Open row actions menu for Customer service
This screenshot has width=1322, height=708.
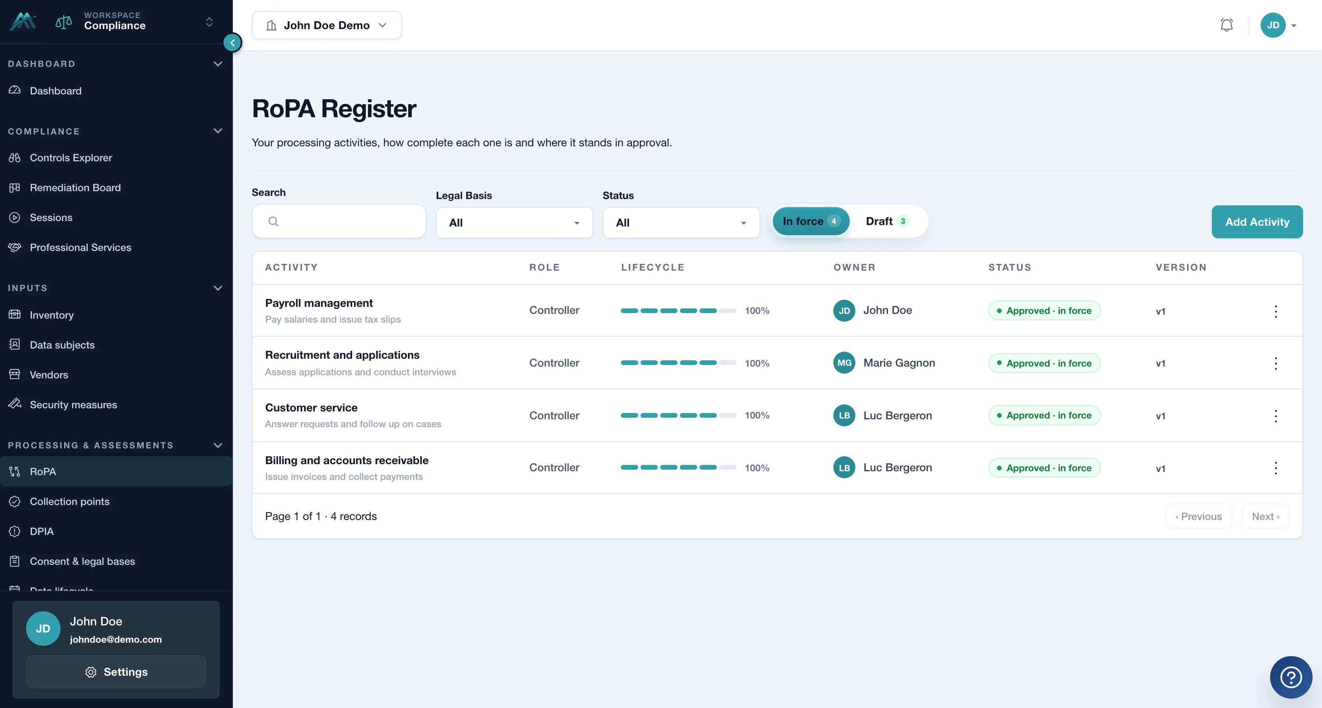tap(1275, 416)
